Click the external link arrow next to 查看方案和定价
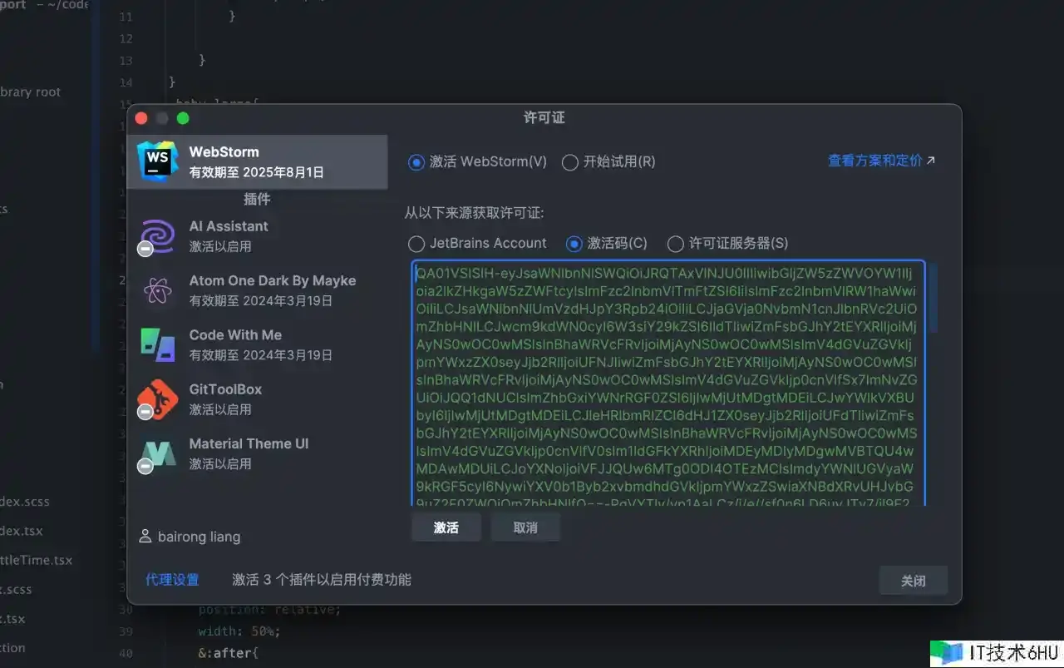The height and width of the screenshot is (668, 1064). 931,161
